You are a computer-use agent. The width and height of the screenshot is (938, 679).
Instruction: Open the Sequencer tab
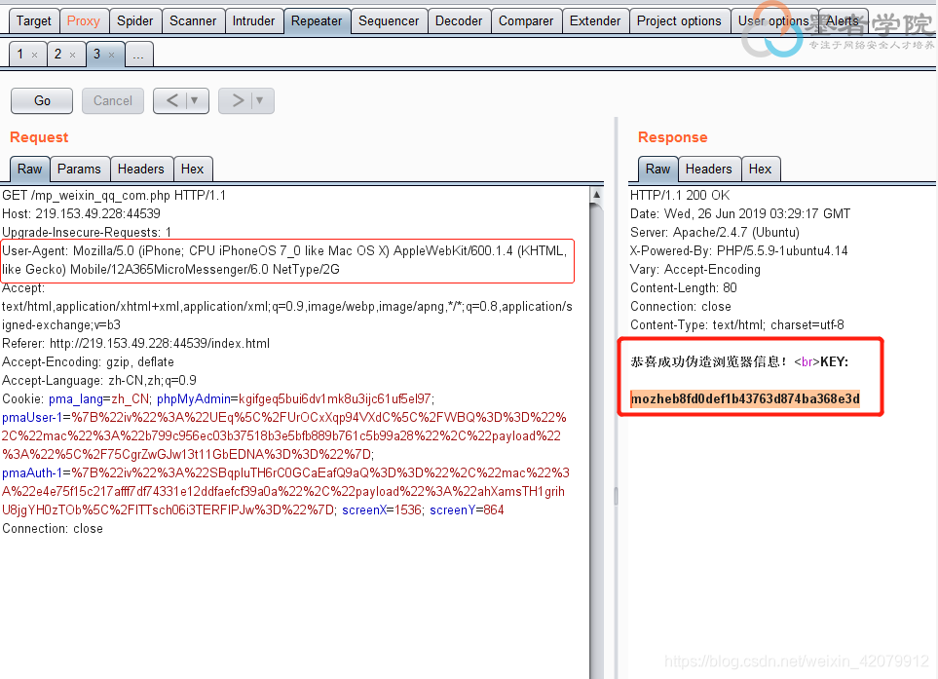(x=389, y=20)
